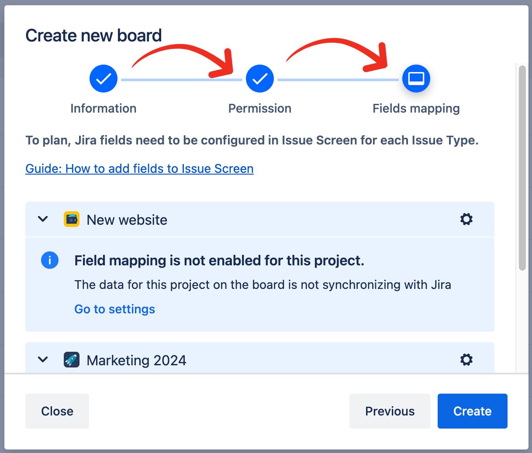Viewport: 532px width, 453px height.
Task: Collapse the New website section chevron
Action: pyautogui.click(x=43, y=219)
